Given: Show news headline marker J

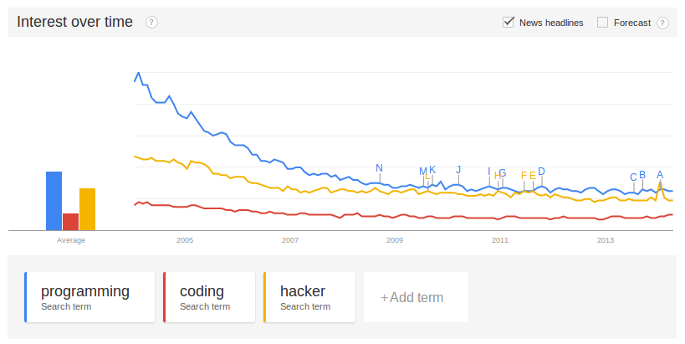Looking at the screenshot, I should pyautogui.click(x=458, y=170).
